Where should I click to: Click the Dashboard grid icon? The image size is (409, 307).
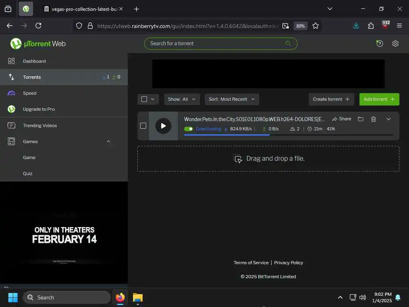[x=11, y=61]
